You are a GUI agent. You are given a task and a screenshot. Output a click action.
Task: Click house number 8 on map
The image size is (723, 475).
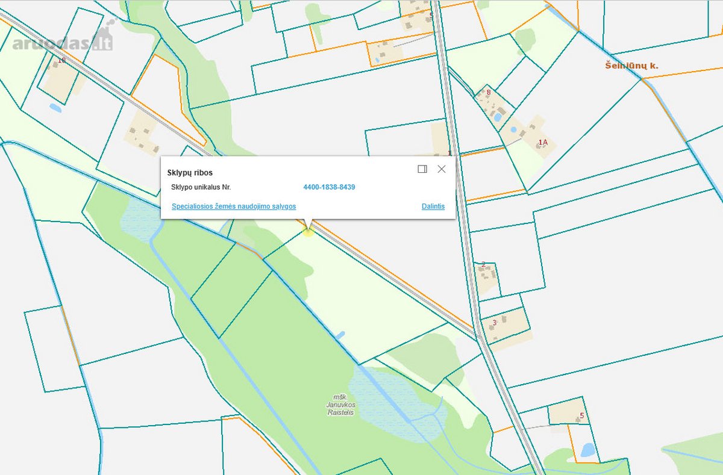pos(489,92)
